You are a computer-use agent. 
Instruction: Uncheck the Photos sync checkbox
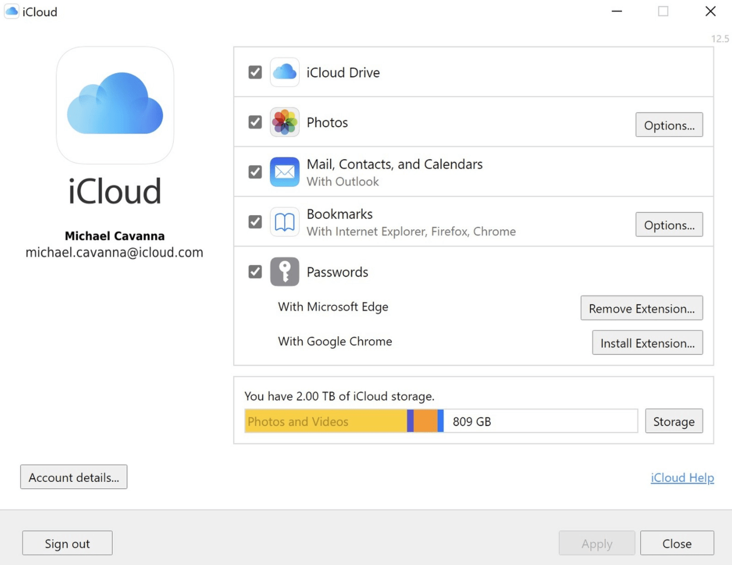254,122
